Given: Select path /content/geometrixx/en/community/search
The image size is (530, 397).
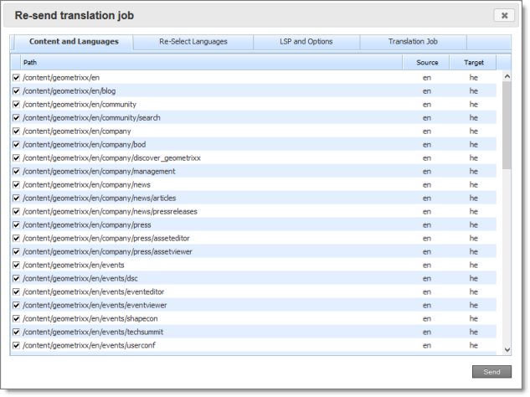Looking at the screenshot, I should point(91,118).
